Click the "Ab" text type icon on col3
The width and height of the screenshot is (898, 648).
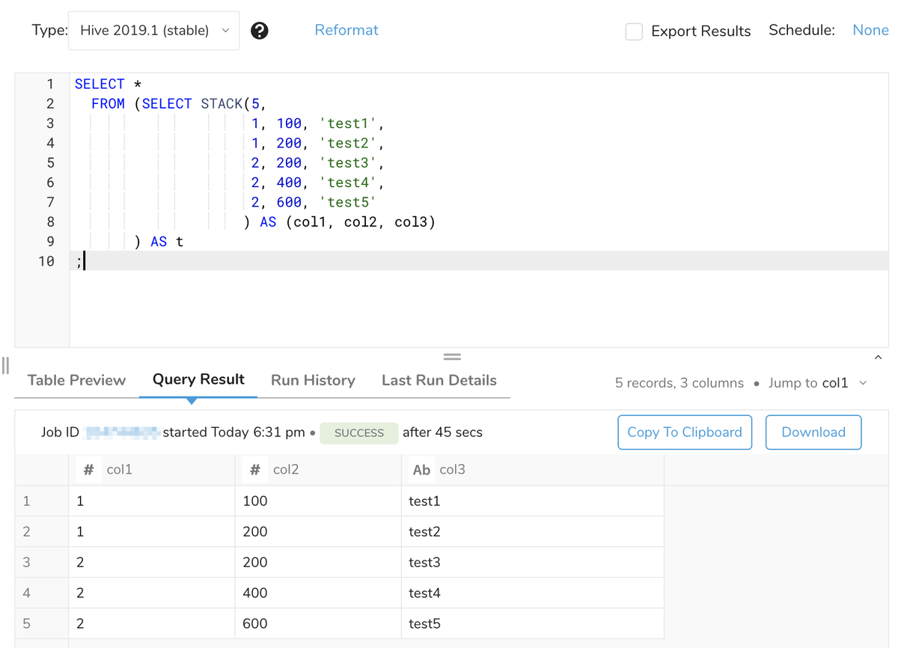tap(421, 469)
